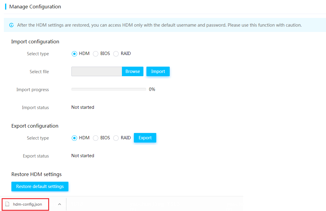Screen dimensions: 326x211
Task: Click the Export button
Action: click(145, 138)
